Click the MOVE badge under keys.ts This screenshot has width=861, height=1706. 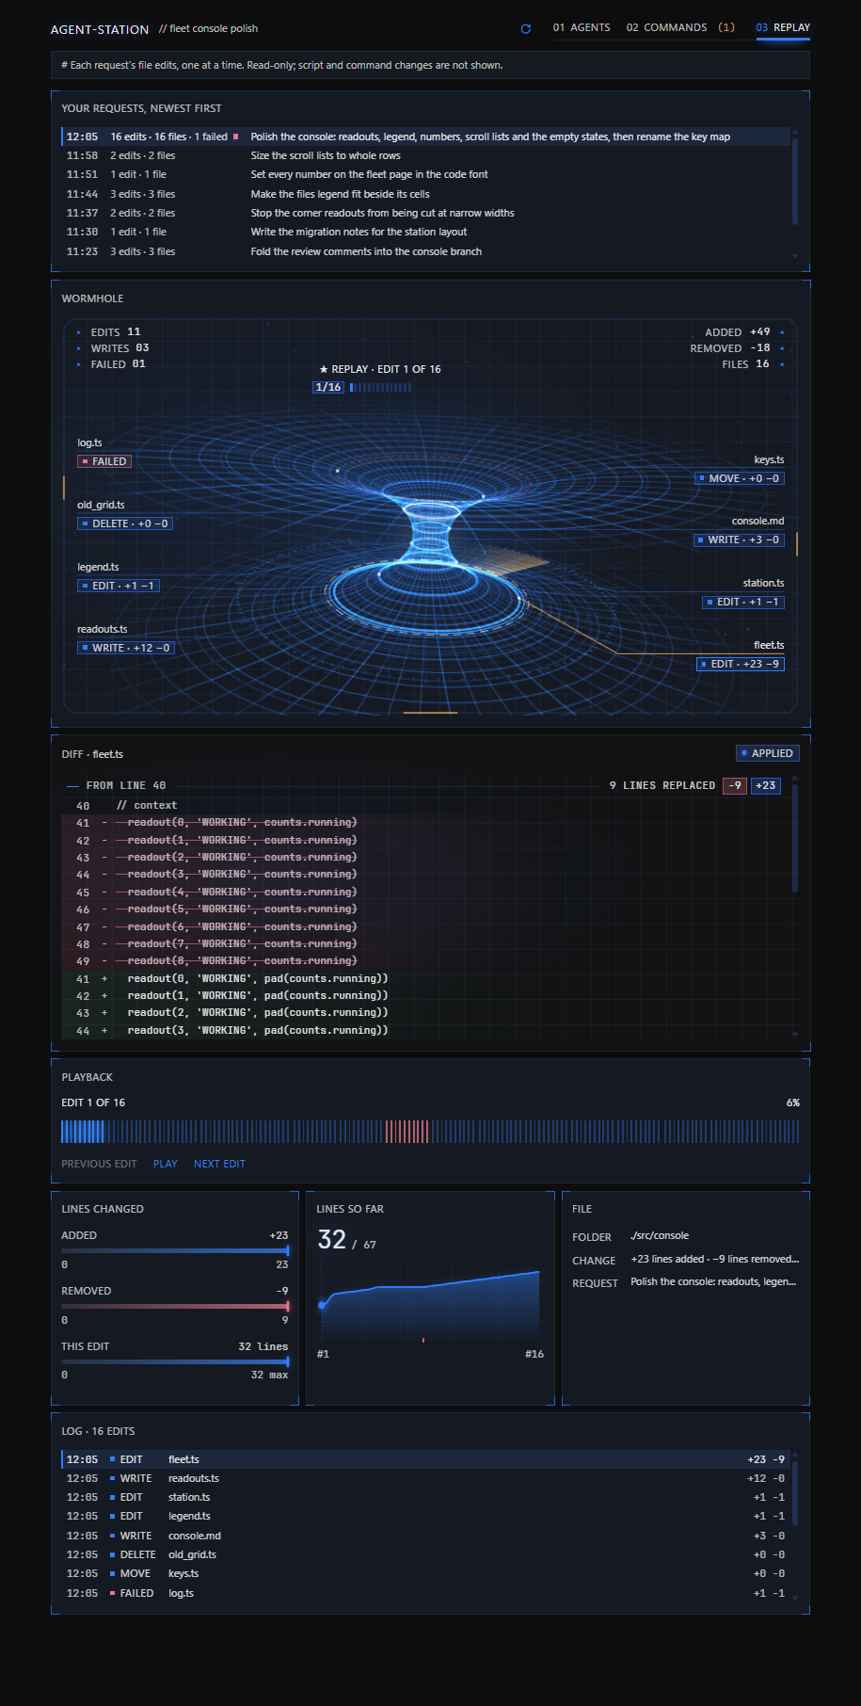(740, 478)
